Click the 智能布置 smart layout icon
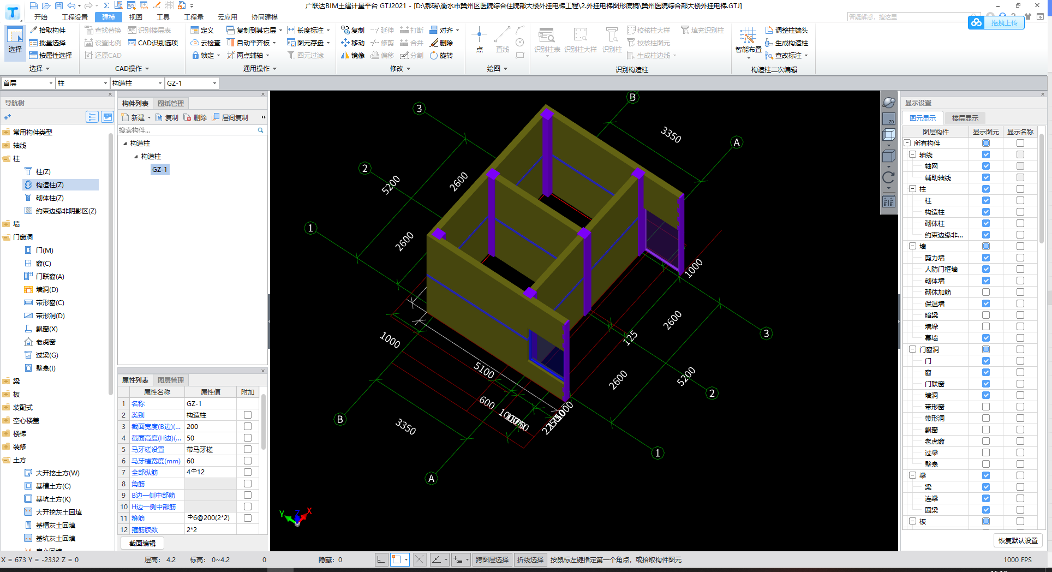Screen dimensions: 1052x572 748,41
